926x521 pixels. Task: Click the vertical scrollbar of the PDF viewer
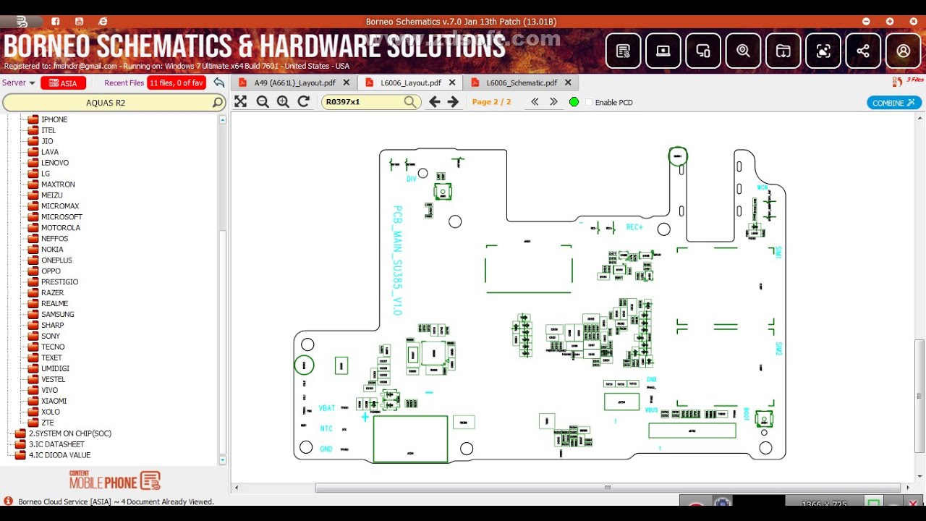(919, 397)
